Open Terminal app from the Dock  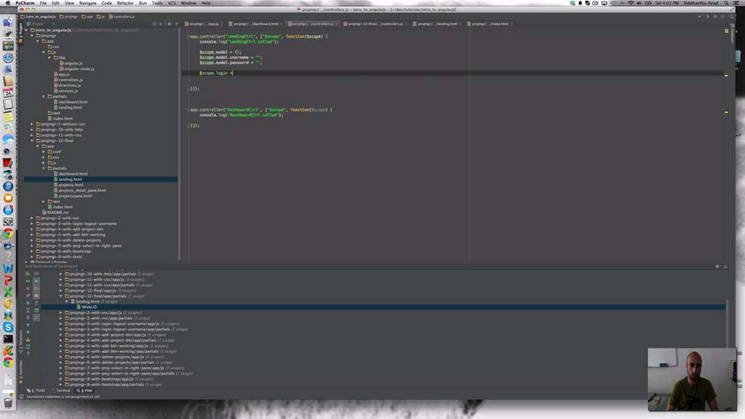coord(8,339)
